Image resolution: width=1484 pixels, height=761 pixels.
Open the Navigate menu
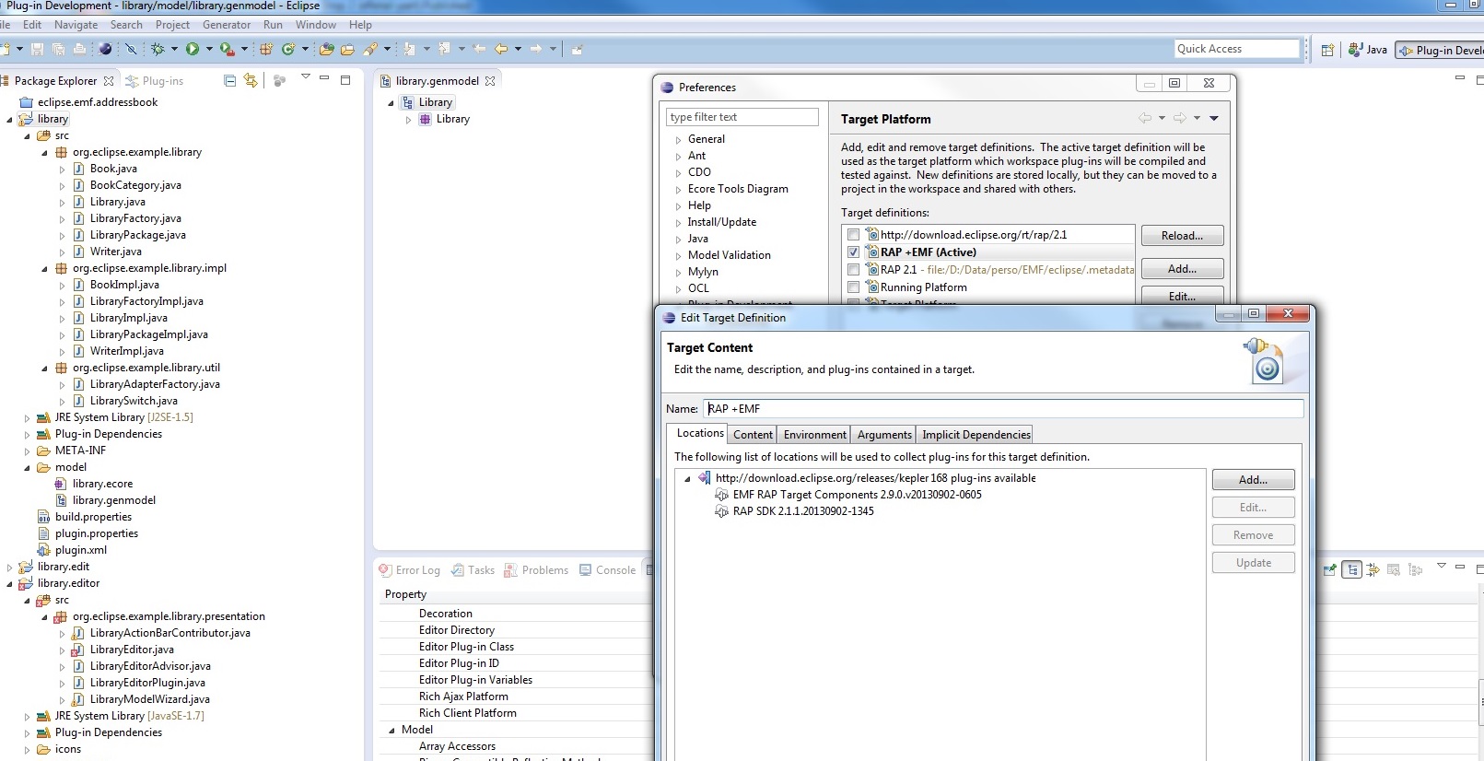76,25
